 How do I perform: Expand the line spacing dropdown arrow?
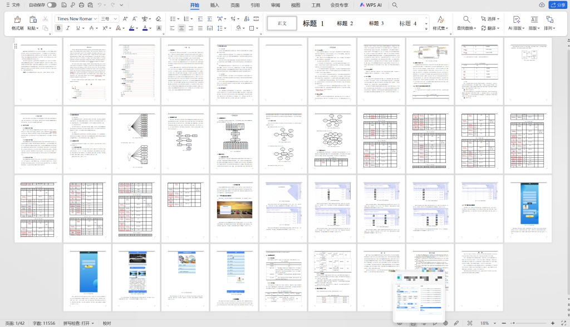click(x=225, y=28)
